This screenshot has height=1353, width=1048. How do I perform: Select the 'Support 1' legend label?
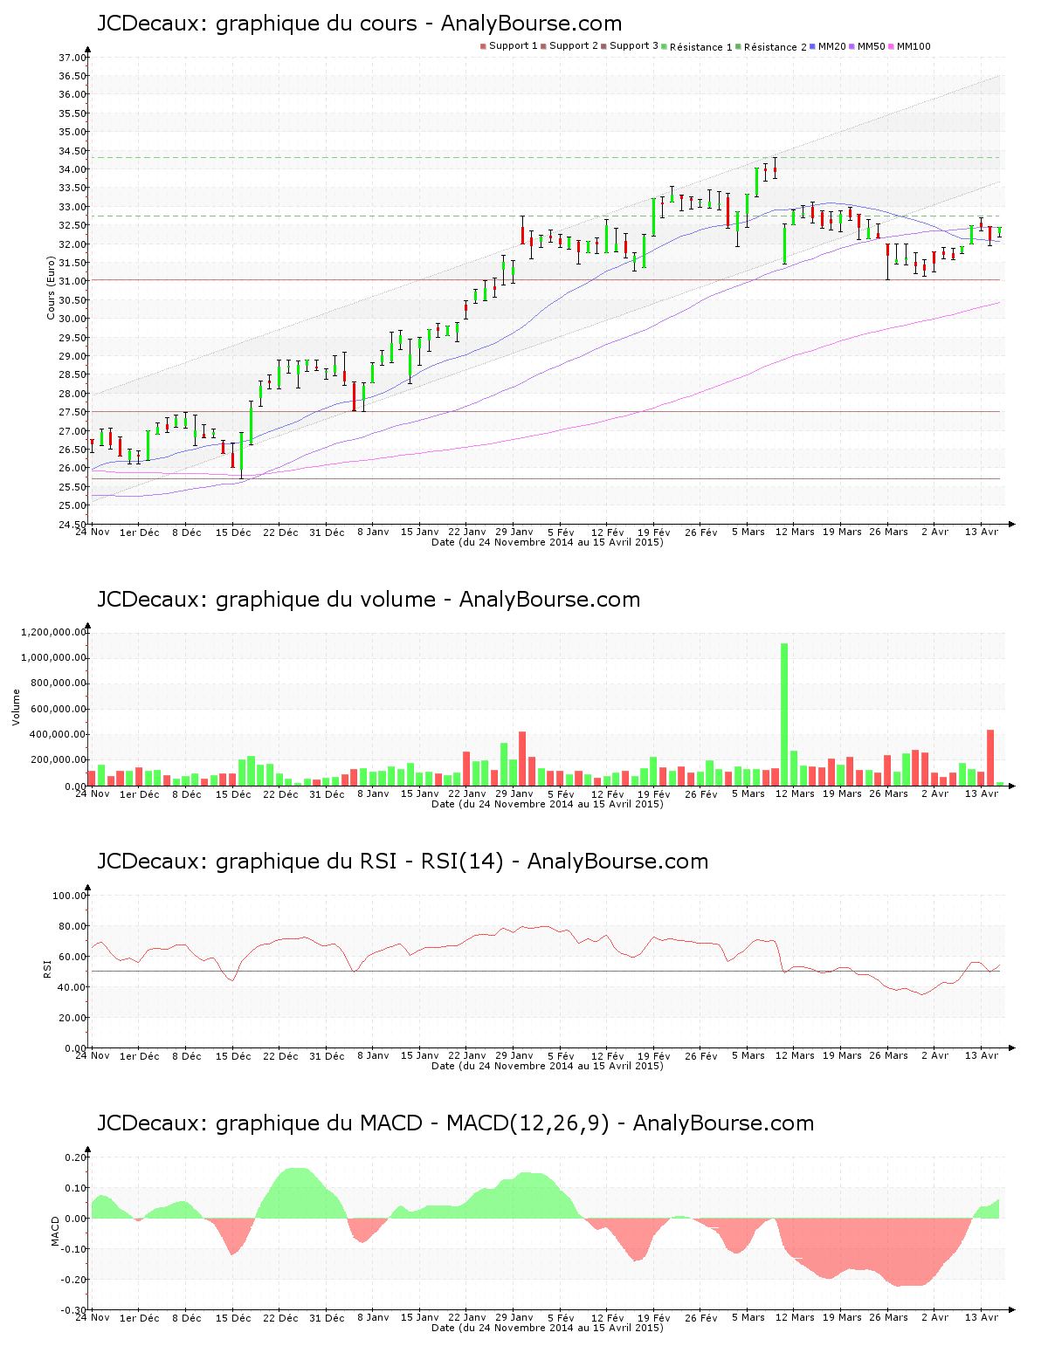(514, 45)
